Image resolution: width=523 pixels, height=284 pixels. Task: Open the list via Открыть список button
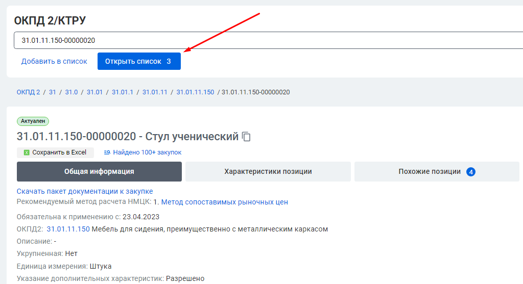(x=139, y=61)
